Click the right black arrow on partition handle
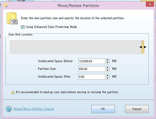Viewport: 156px width, 119px height. (145, 47)
